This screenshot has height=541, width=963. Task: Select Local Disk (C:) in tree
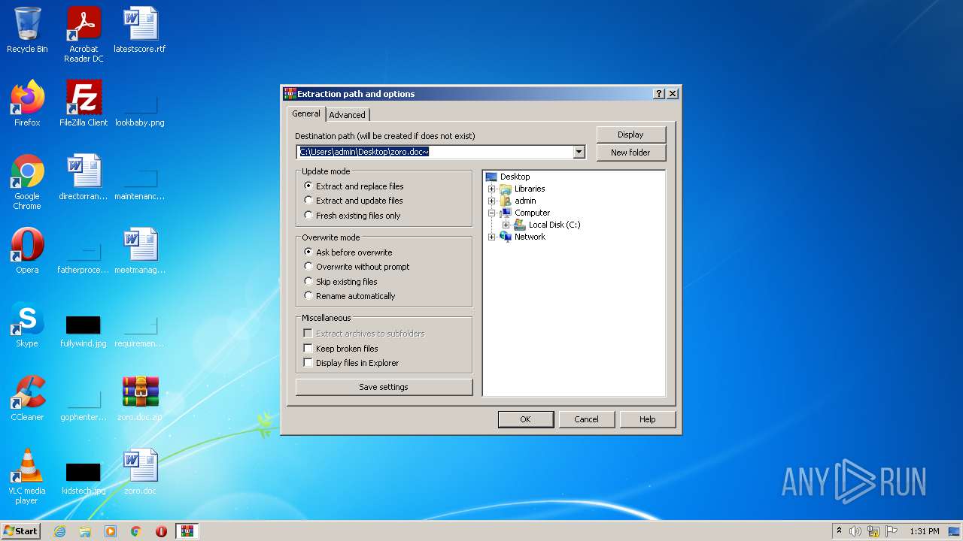click(554, 225)
